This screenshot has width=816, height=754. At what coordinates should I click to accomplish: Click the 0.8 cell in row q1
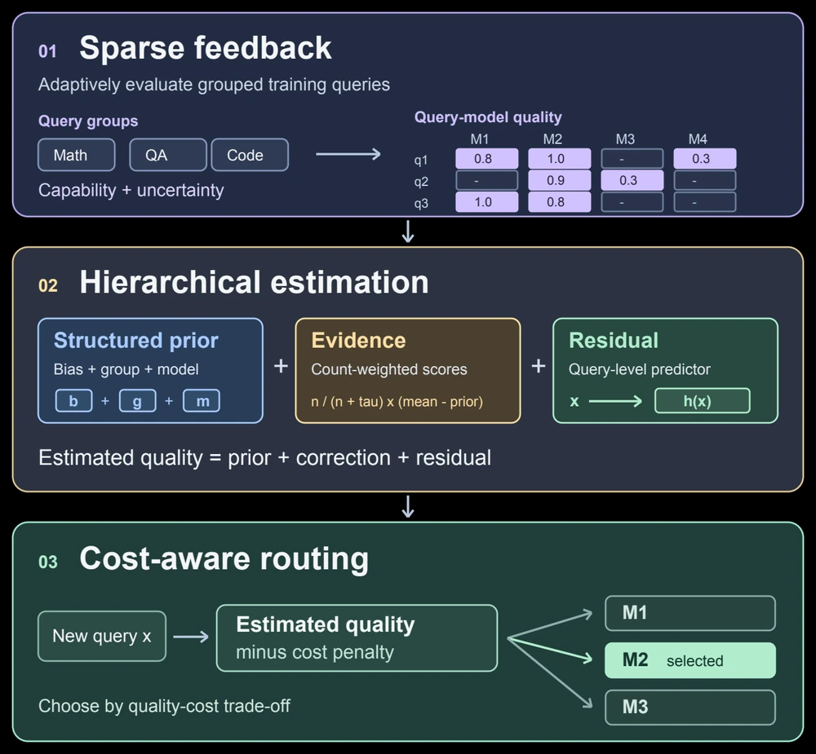pos(487,159)
